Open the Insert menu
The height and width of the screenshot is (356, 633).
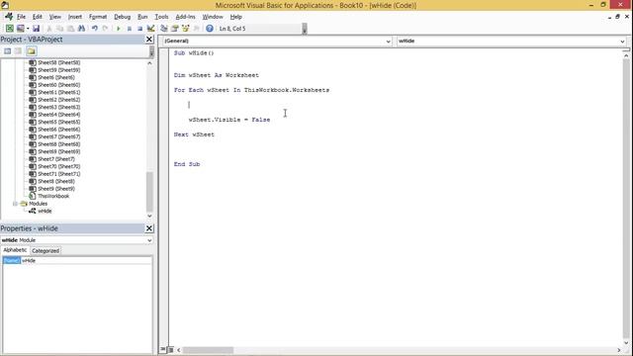point(75,17)
